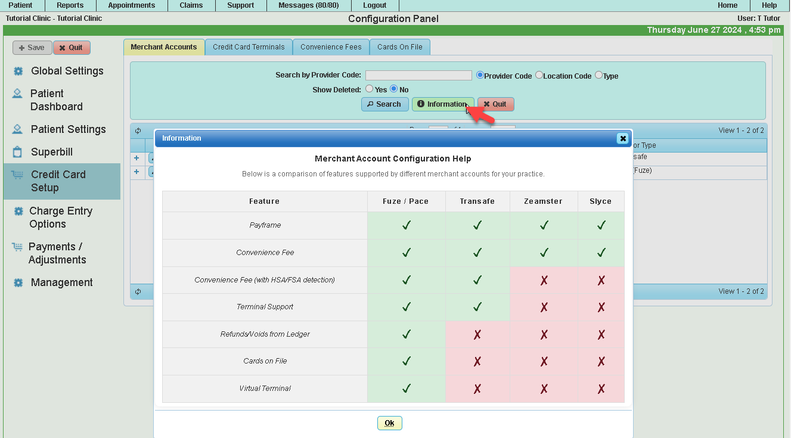The image size is (791, 438).
Task: Select the Type radio button
Action: pyautogui.click(x=598, y=75)
